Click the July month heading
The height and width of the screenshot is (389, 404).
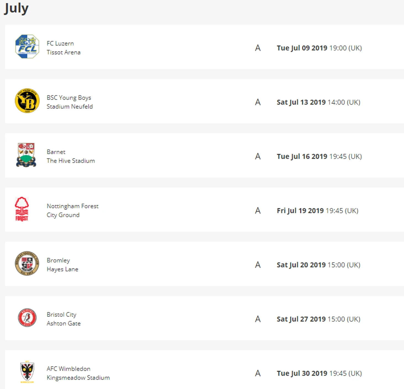[x=16, y=8]
